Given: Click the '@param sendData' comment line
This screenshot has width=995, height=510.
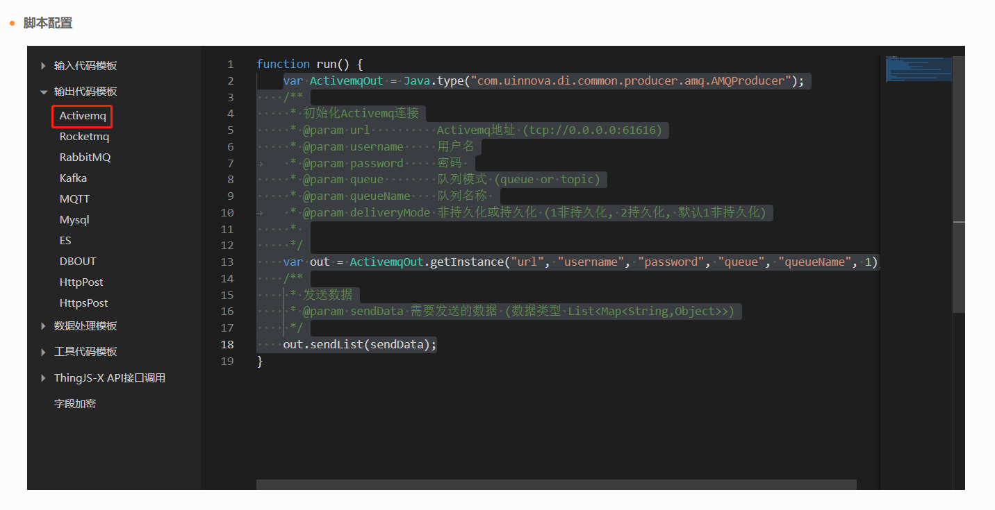Looking at the screenshot, I should pyautogui.click(x=512, y=312).
